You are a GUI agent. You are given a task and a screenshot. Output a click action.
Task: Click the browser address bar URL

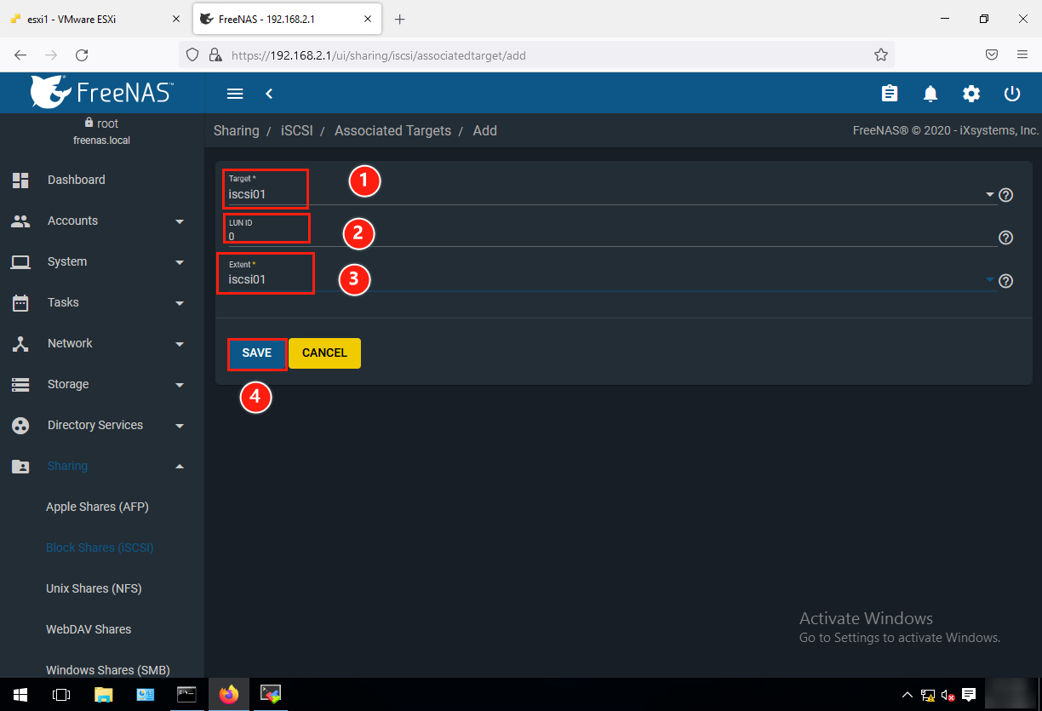[x=379, y=55]
